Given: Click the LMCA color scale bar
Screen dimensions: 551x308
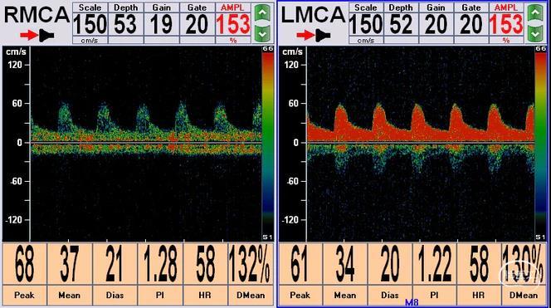Looking at the screenshot, I should [x=540, y=143].
